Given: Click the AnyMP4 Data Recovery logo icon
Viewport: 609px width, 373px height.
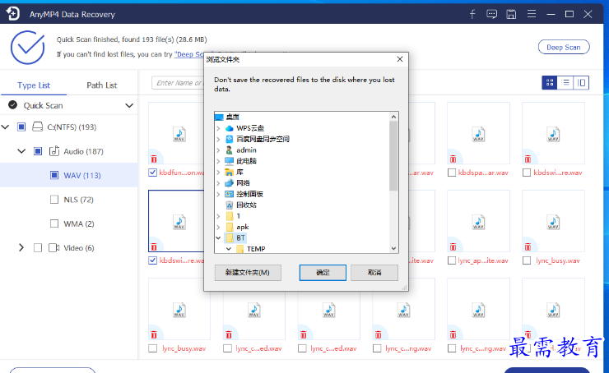Looking at the screenshot, I should click(13, 13).
